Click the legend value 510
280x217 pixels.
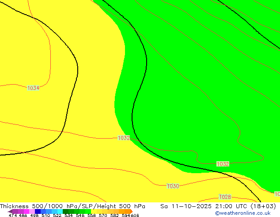[x=46, y=215]
